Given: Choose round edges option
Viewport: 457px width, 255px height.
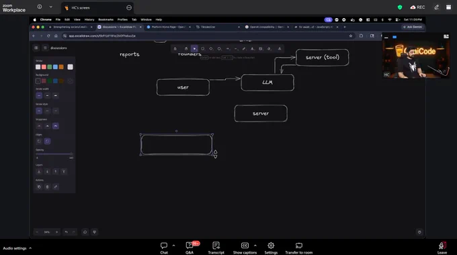Looking at the screenshot, I should (x=47, y=141).
